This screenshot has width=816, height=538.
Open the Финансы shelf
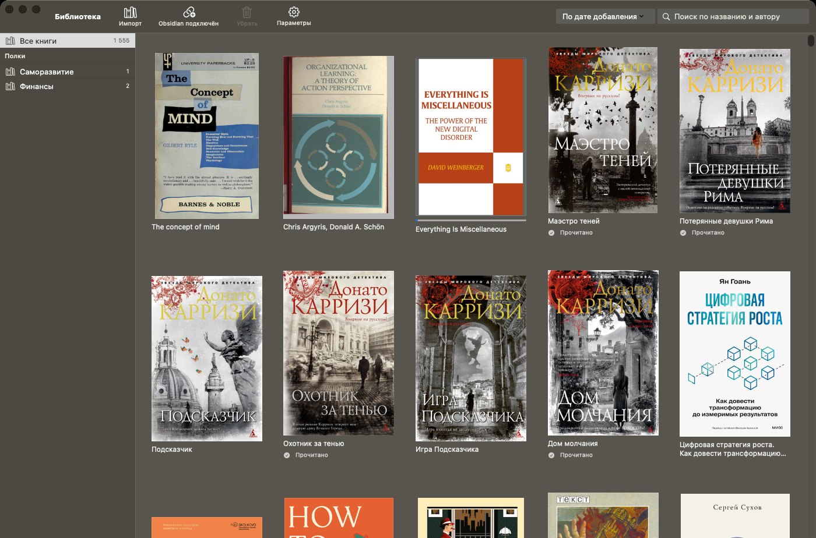tap(68, 86)
